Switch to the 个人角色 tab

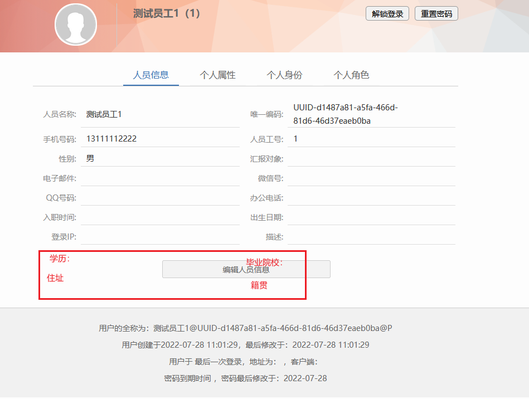tap(351, 75)
